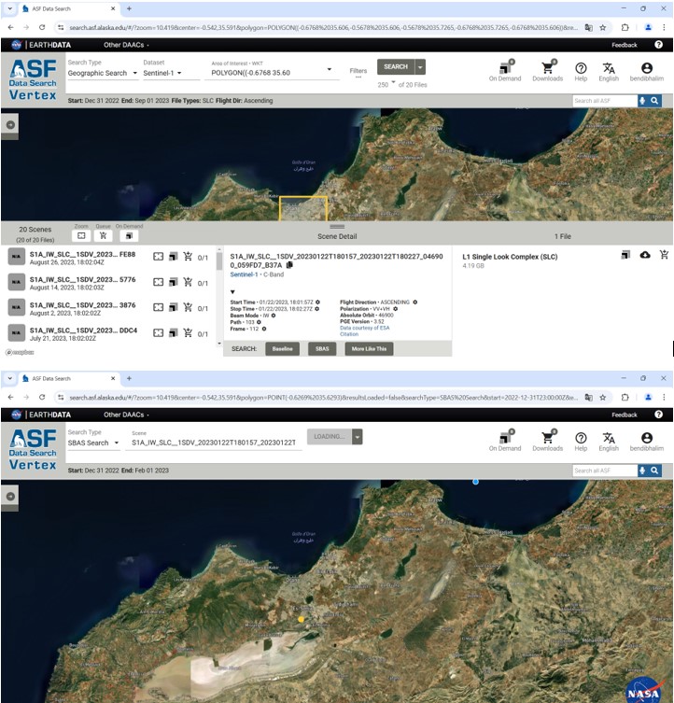Add scene 5776 to On Demand queue
The height and width of the screenshot is (703, 674).
[173, 282]
